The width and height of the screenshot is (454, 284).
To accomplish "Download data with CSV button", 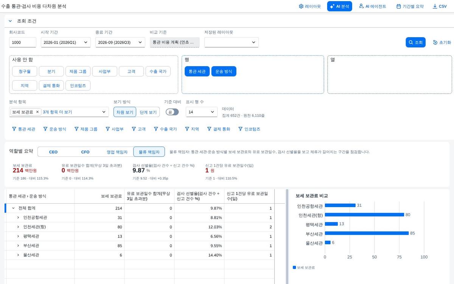I will (440, 6).
